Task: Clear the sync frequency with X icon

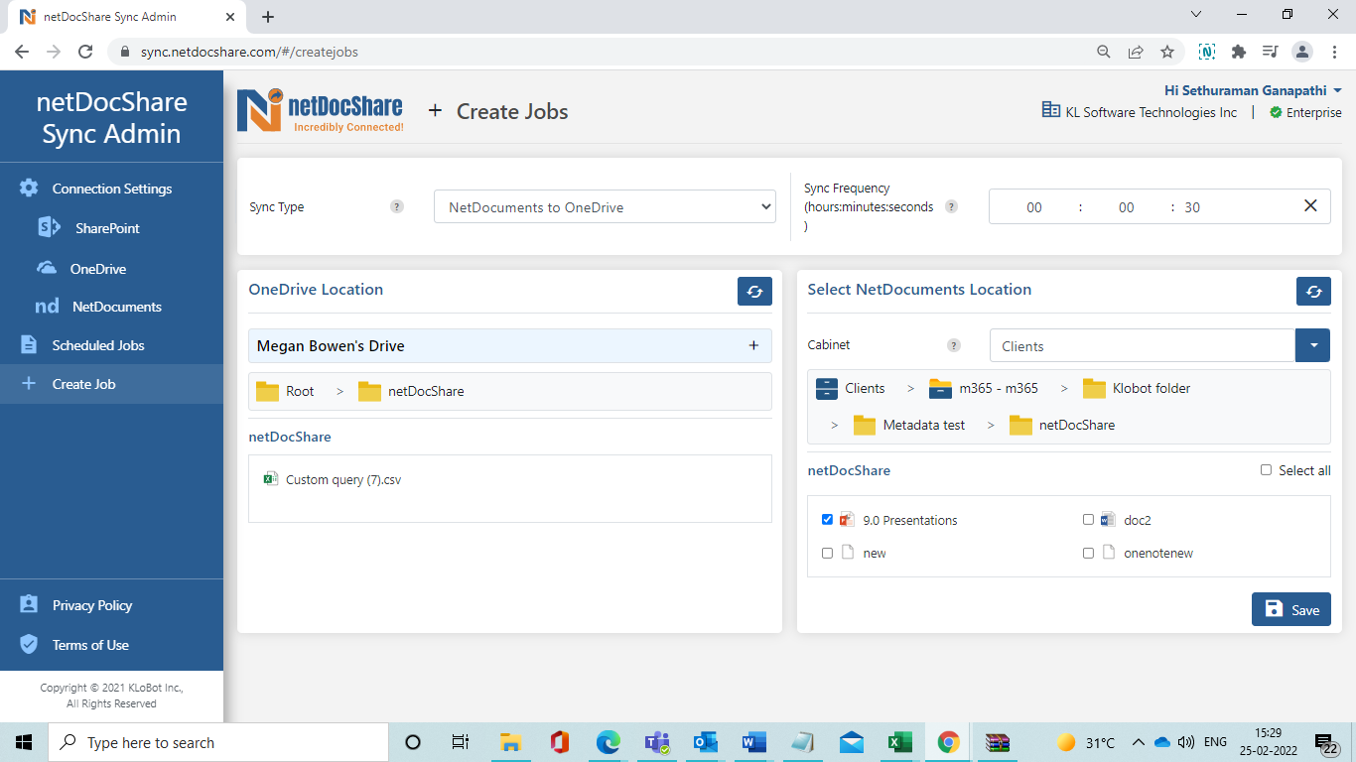Action: pyautogui.click(x=1310, y=206)
